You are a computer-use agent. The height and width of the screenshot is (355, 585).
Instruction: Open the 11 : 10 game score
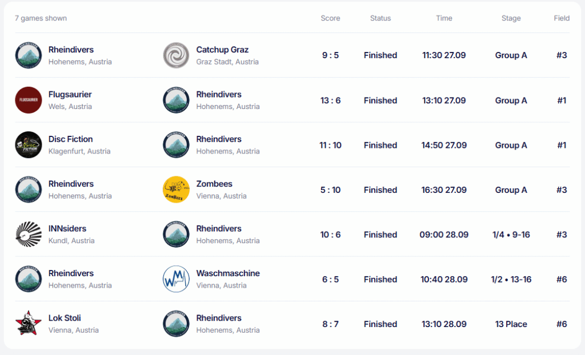330,145
